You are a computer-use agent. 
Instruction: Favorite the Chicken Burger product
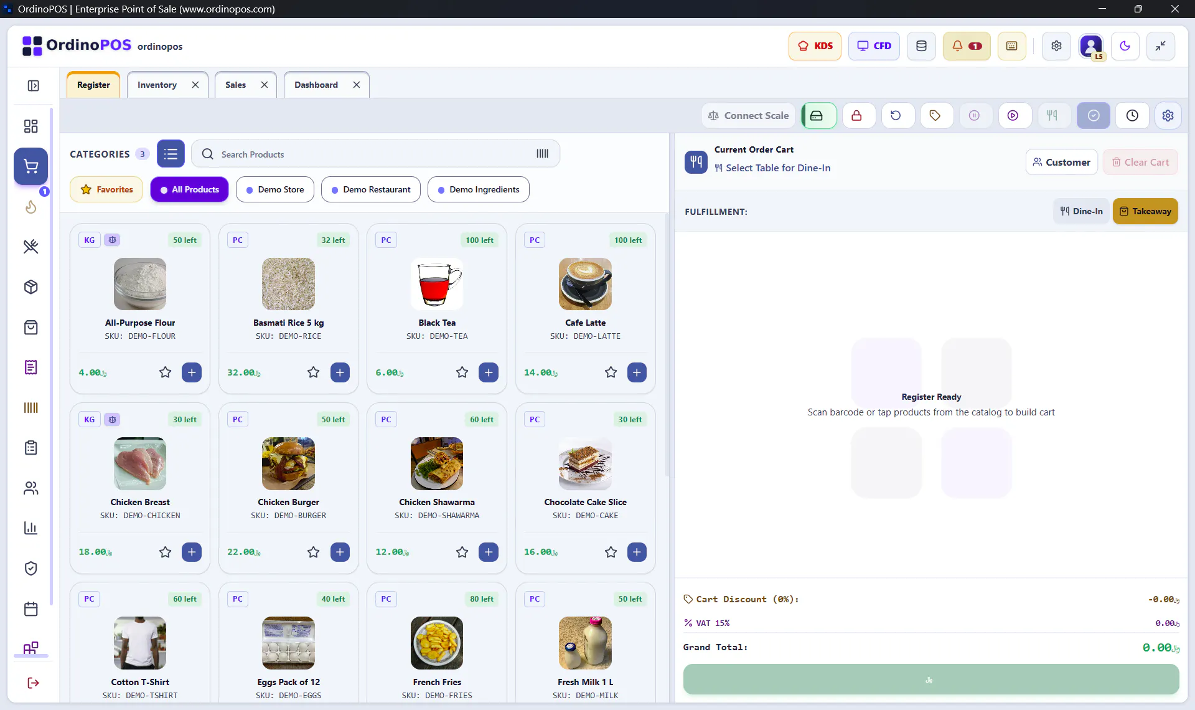point(313,552)
